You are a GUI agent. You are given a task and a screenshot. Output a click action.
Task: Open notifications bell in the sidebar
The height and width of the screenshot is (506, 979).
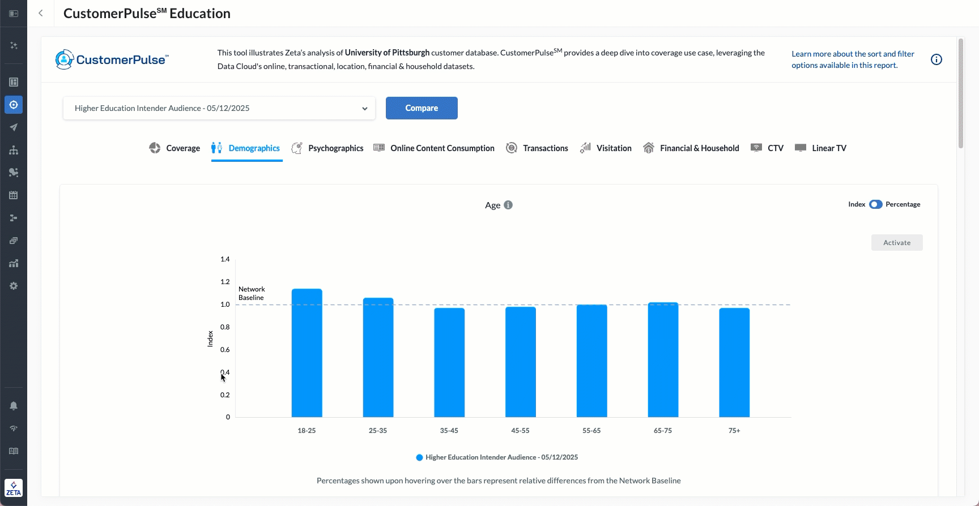[14, 406]
